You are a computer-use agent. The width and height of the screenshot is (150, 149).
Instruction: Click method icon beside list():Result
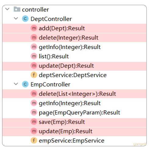pos(34,56)
